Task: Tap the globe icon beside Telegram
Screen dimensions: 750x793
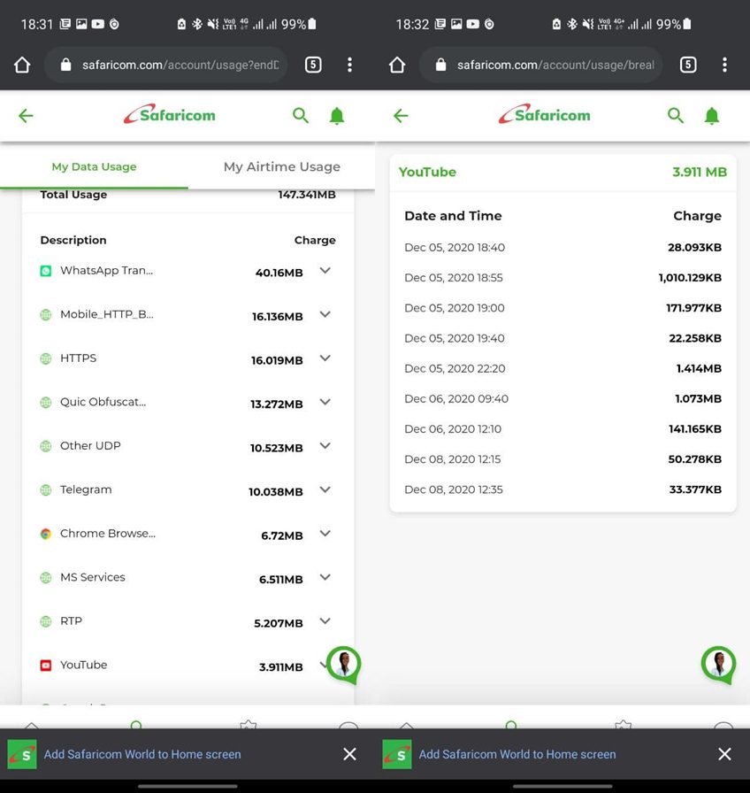Action: (45, 490)
